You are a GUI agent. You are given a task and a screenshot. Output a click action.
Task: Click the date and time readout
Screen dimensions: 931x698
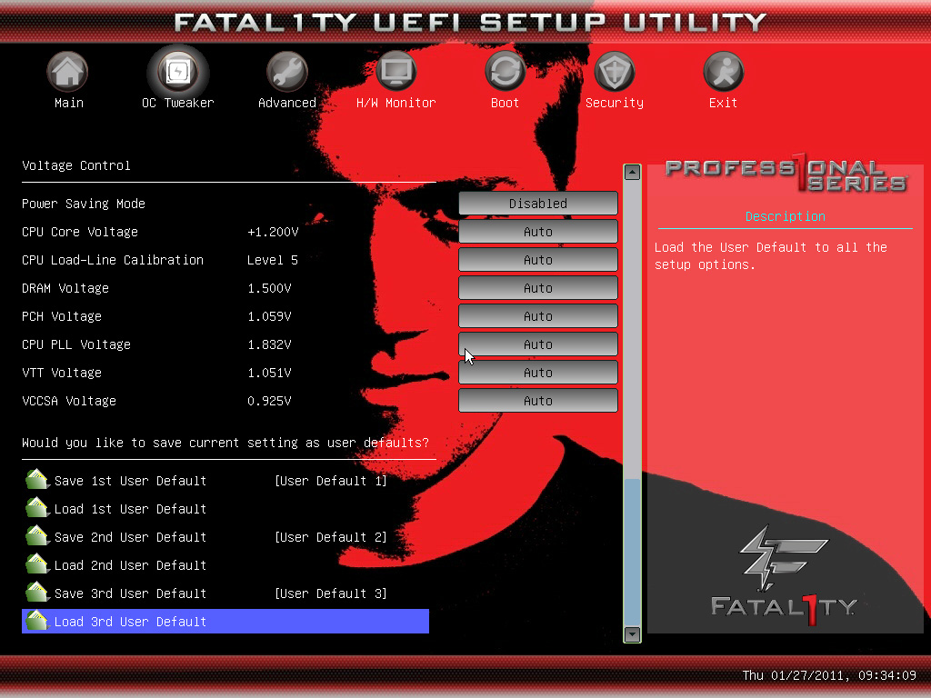coord(829,675)
